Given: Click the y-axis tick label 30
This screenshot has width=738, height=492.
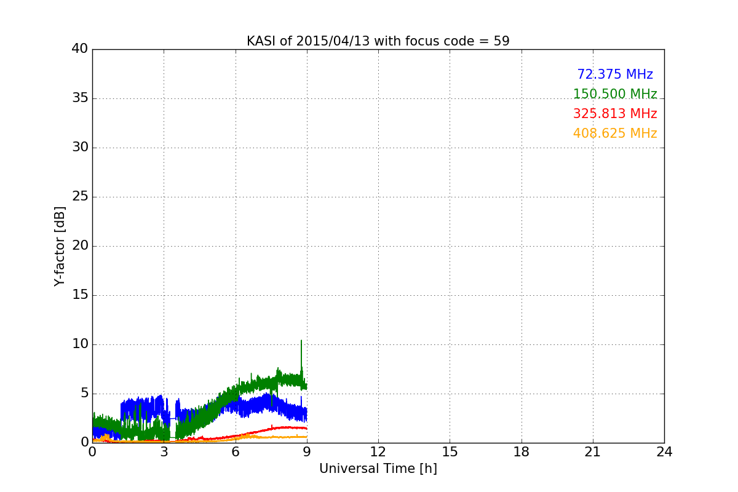Looking at the screenshot, I should [80, 148].
